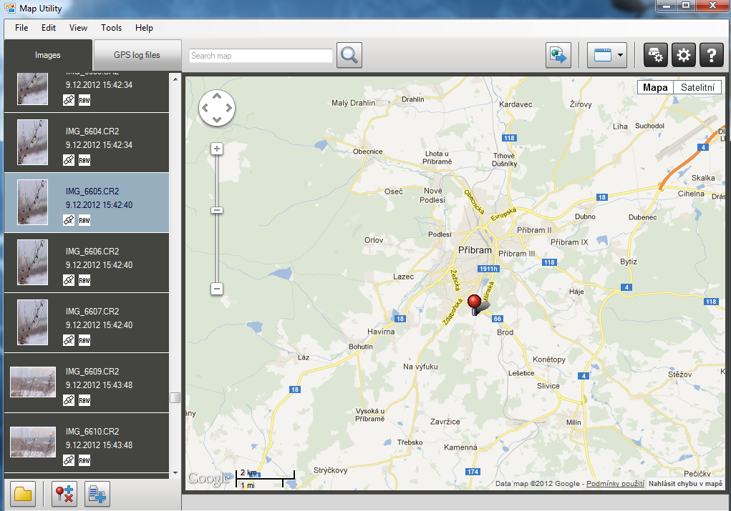Pan the map down arrow
This screenshot has width=731, height=511.
click(x=217, y=119)
